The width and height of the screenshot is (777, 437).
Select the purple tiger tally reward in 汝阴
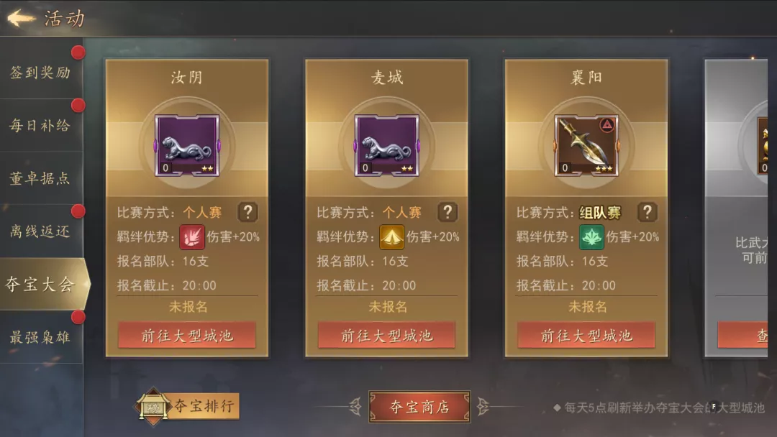coord(187,145)
